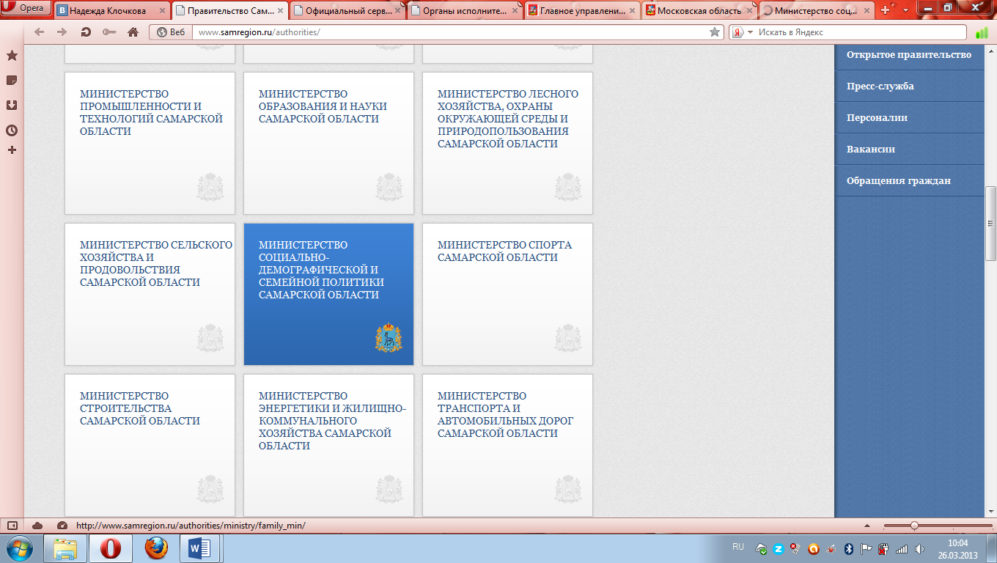Open Министерство транспорта и автомобильных дорог tile

pos(507,445)
